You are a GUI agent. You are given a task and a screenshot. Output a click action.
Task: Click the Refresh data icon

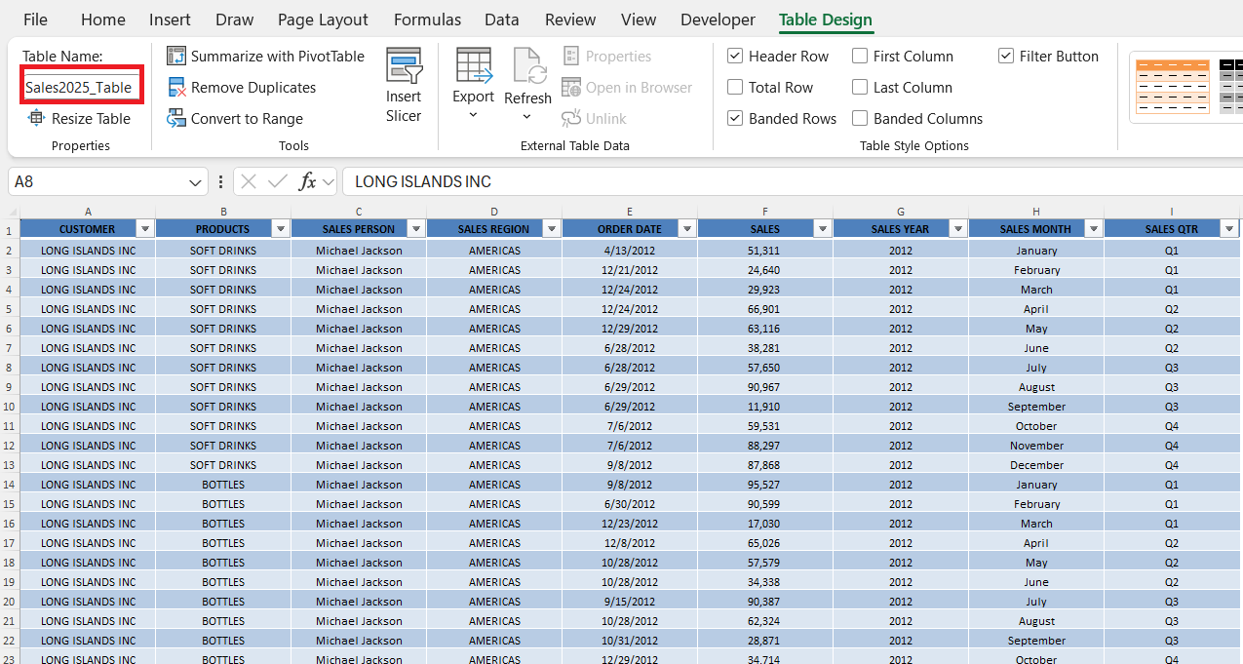click(528, 65)
